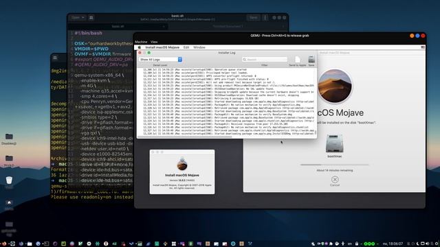
Task: Click the Save icon in Installer Log toolbar
Action: (x=311, y=60)
